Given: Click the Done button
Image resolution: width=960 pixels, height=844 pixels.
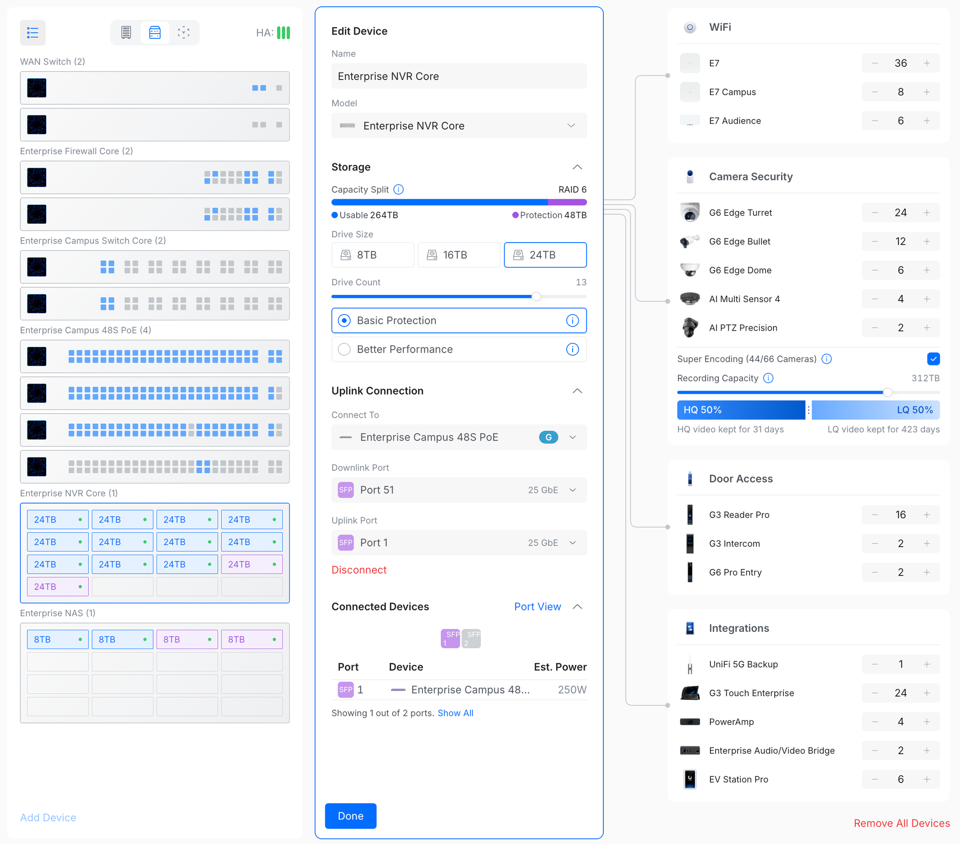Looking at the screenshot, I should pyautogui.click(x=351, y=816).
